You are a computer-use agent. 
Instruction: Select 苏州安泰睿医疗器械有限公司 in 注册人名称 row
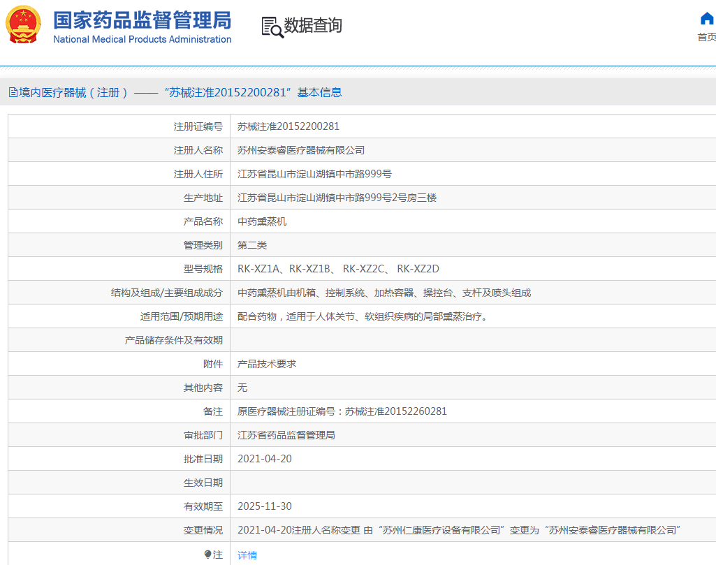pos(301,150)
